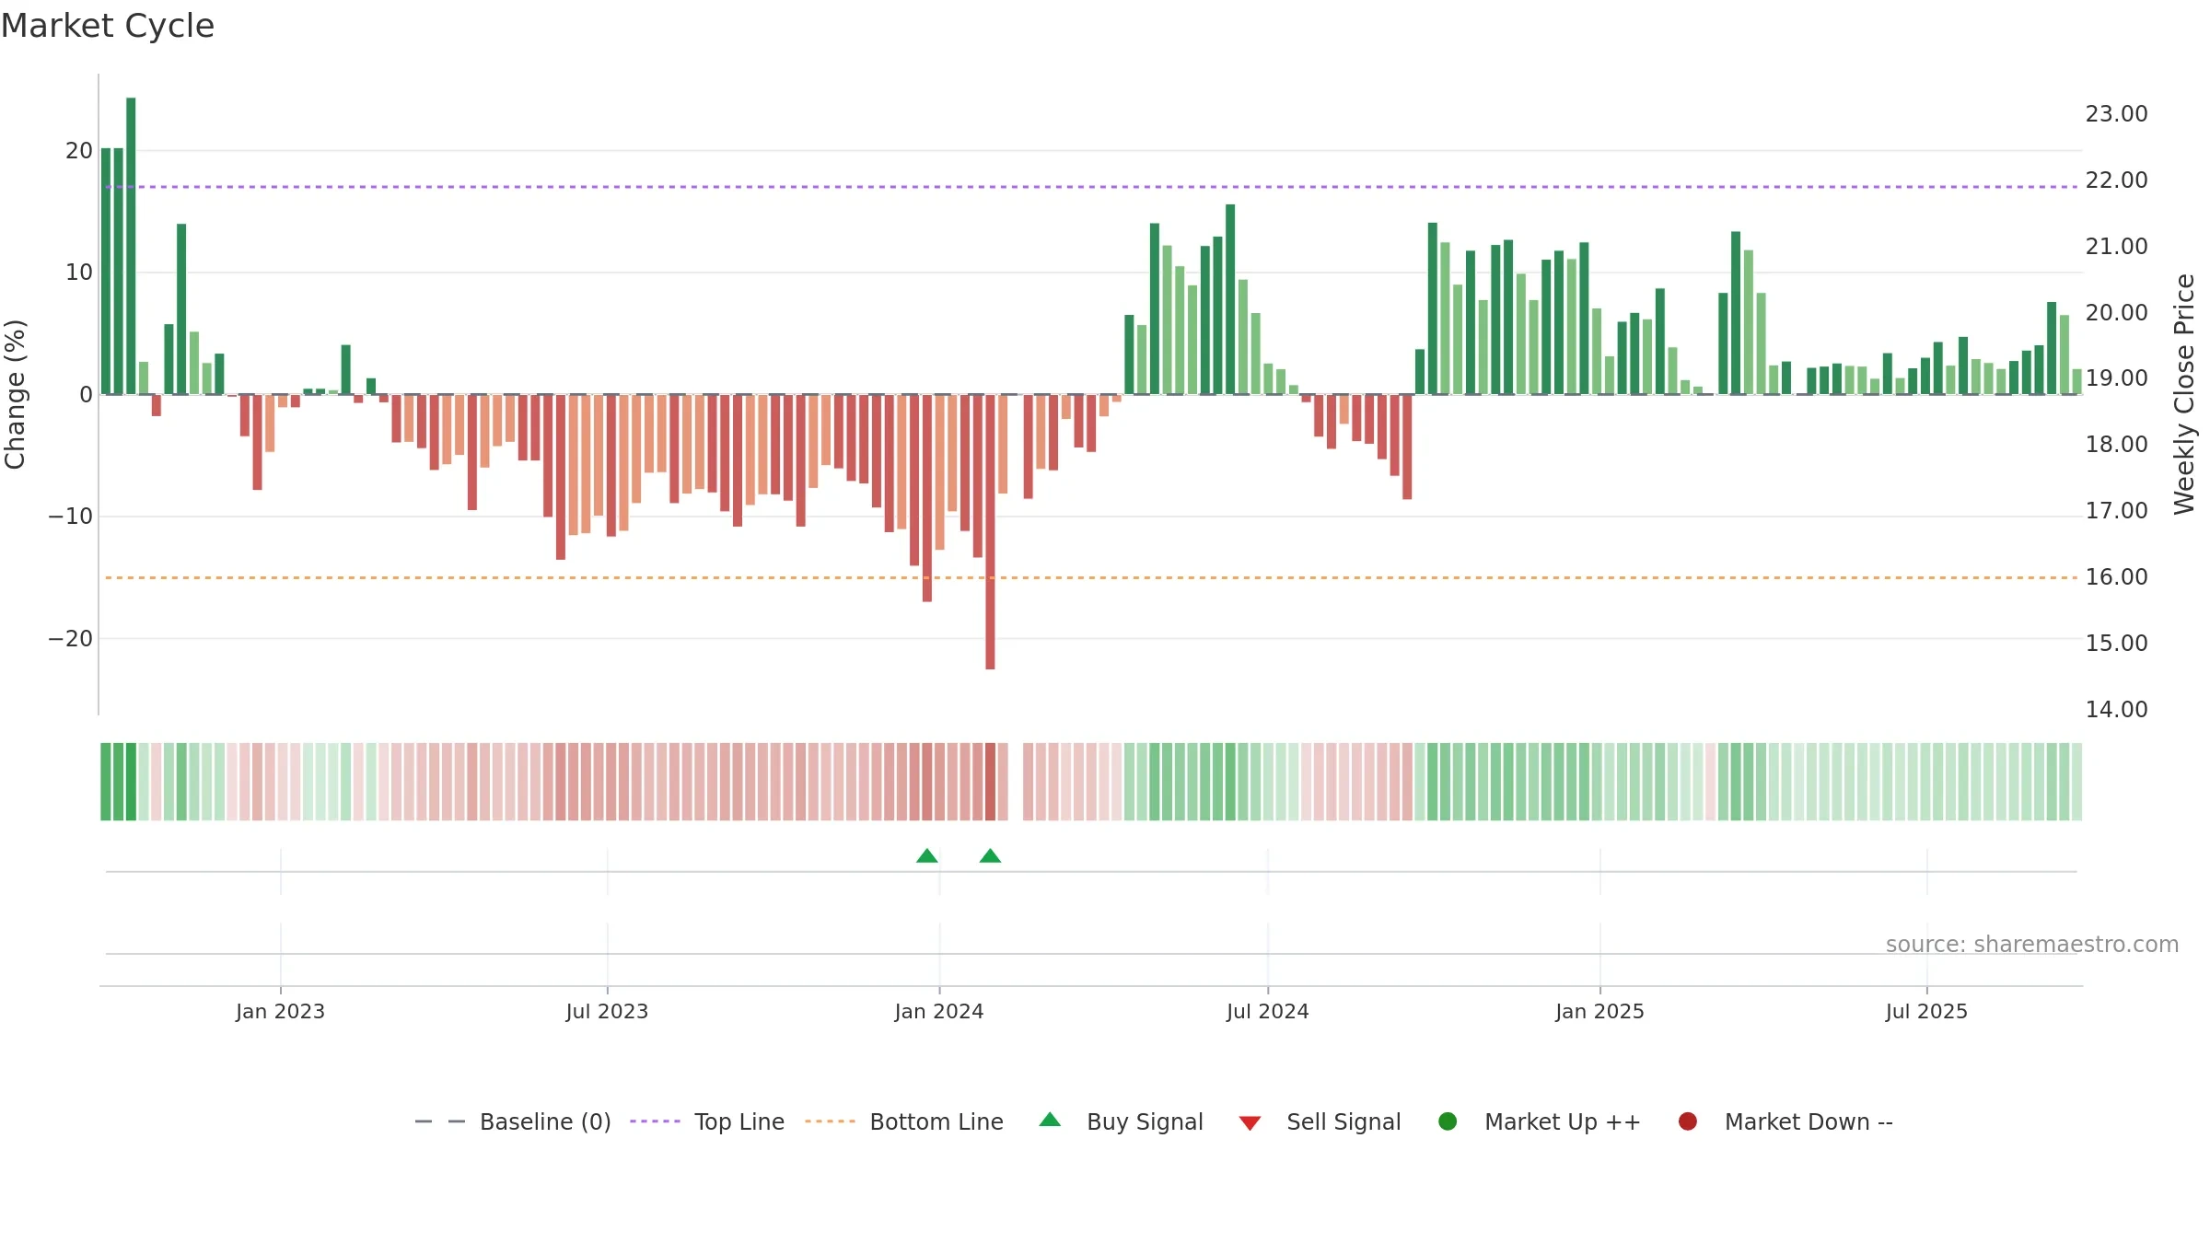
Task: Click the orange dotted Bottom Line legend sample
Action: click(x=830, y=1121)
